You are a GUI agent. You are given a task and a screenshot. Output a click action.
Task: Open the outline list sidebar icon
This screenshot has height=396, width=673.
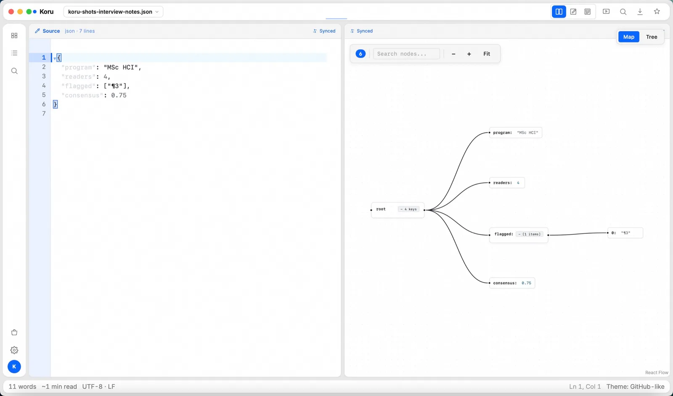(x=14, y=53)
